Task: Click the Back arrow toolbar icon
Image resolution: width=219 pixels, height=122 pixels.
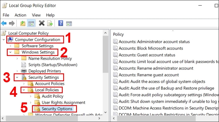Action: point(4,23)
